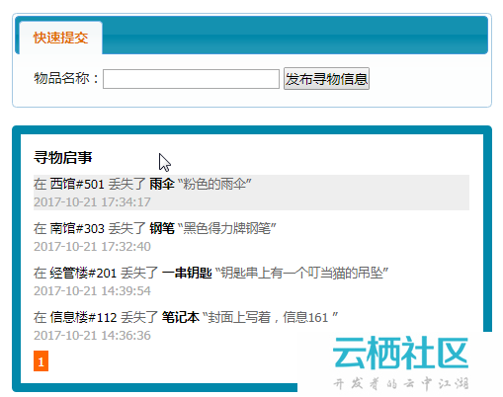This screenshot has width=503, height=397.
Task: Select the timestamp 2017-10-21 17:34:17
Action: coord(92,201)
